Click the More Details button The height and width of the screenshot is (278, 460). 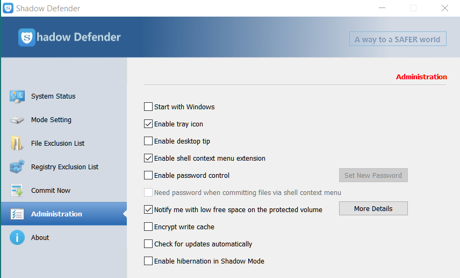click(x=373, y=209)
